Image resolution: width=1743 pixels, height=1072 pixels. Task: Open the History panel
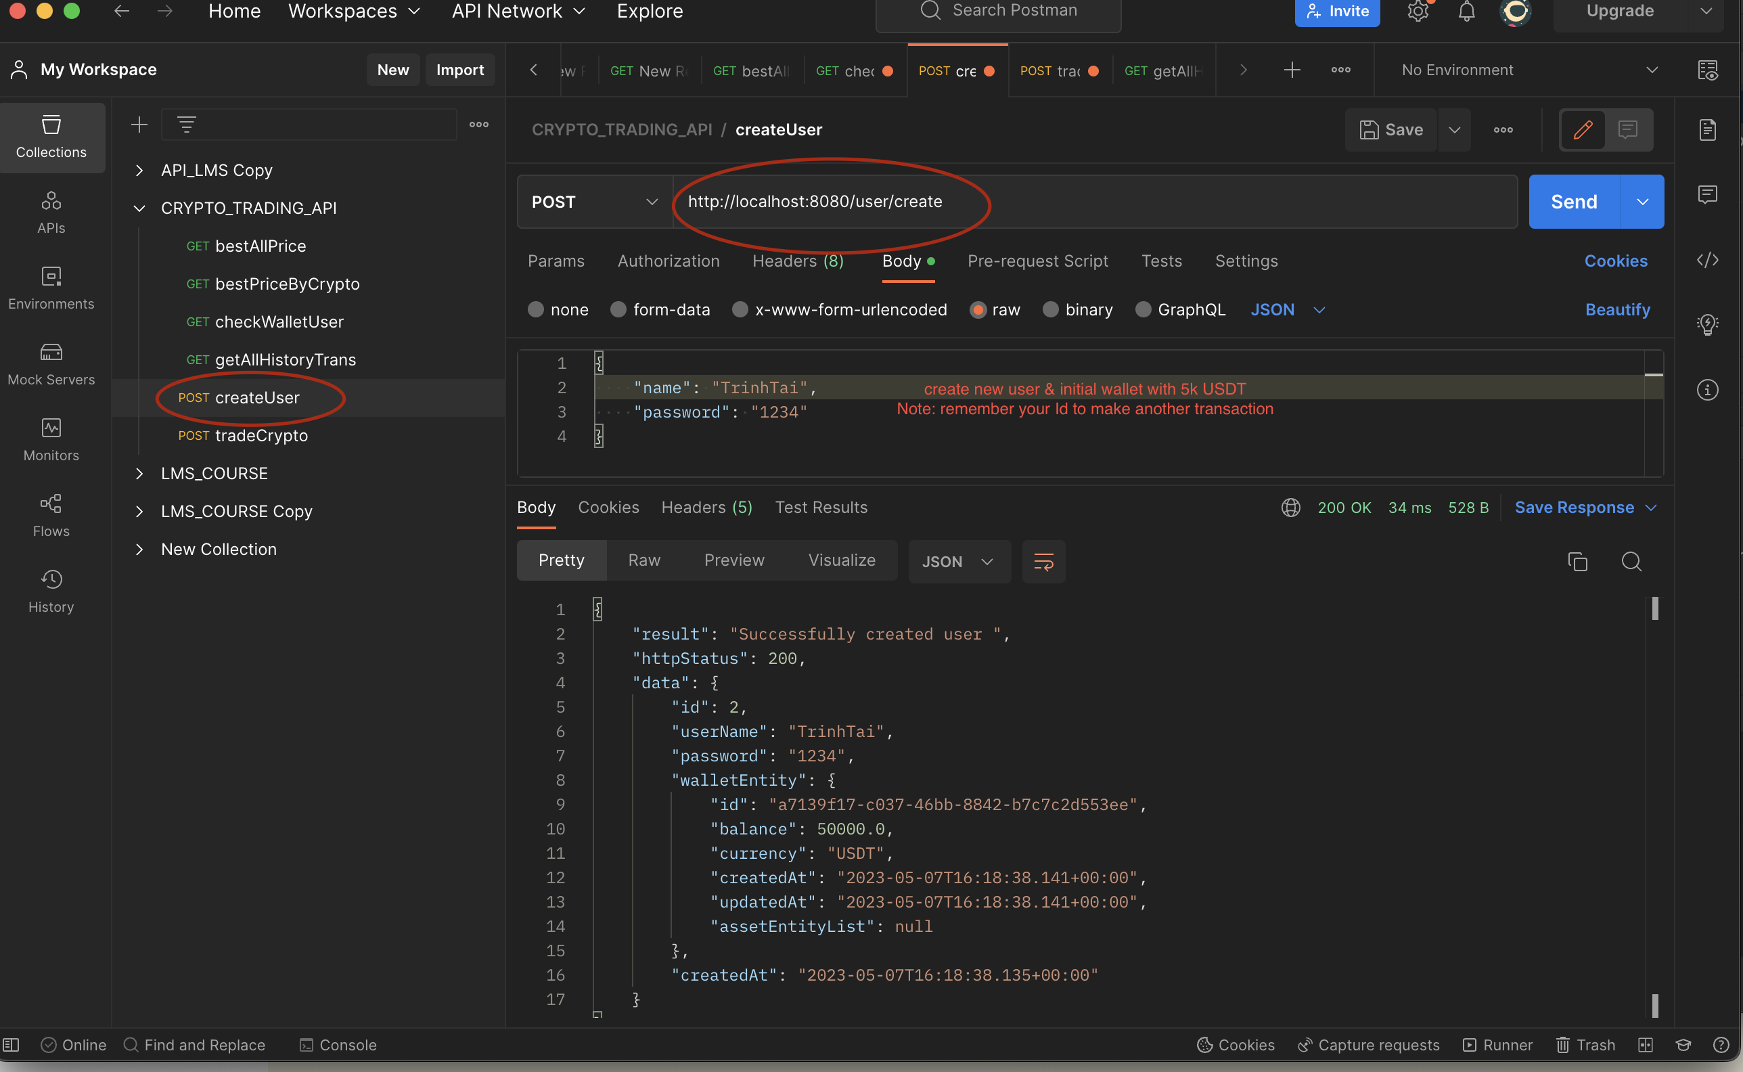pos(51,590)
